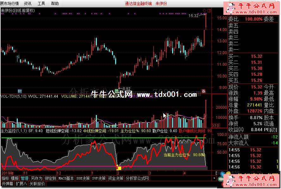The height and width of the screenshot is (189, 281).
Task: Click the 短线反弹空间 readout
Action: point(64,131)
